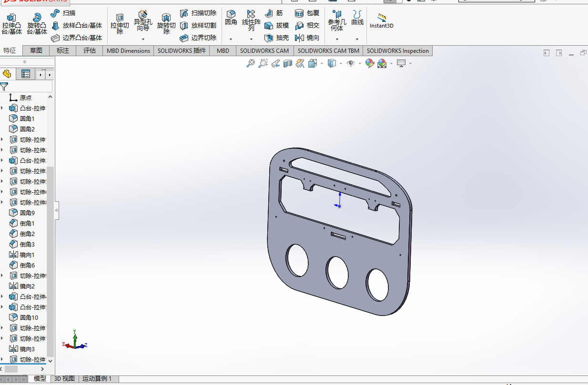This screenshot has height=385, width=588.
Task: Toggle Hide/Show Items eye icon
Action: click(351, 63)
